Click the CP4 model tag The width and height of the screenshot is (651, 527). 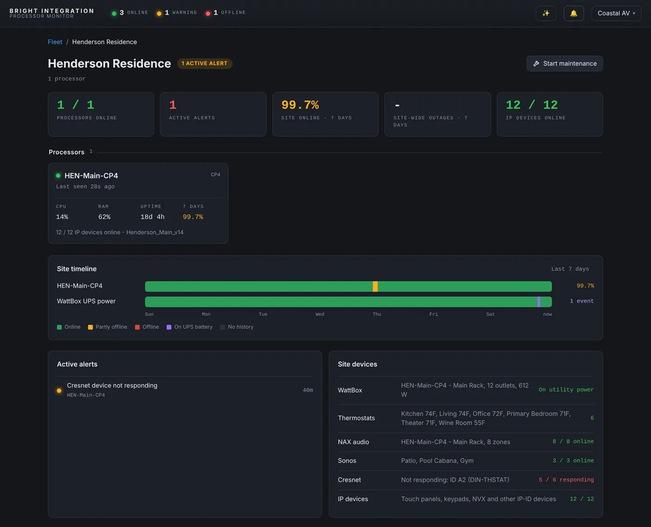pos(216,175)
